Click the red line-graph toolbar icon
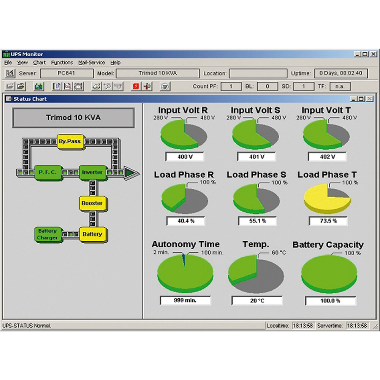Image resolution: width=380 pixels, height=380 pixels. point(67,86)
